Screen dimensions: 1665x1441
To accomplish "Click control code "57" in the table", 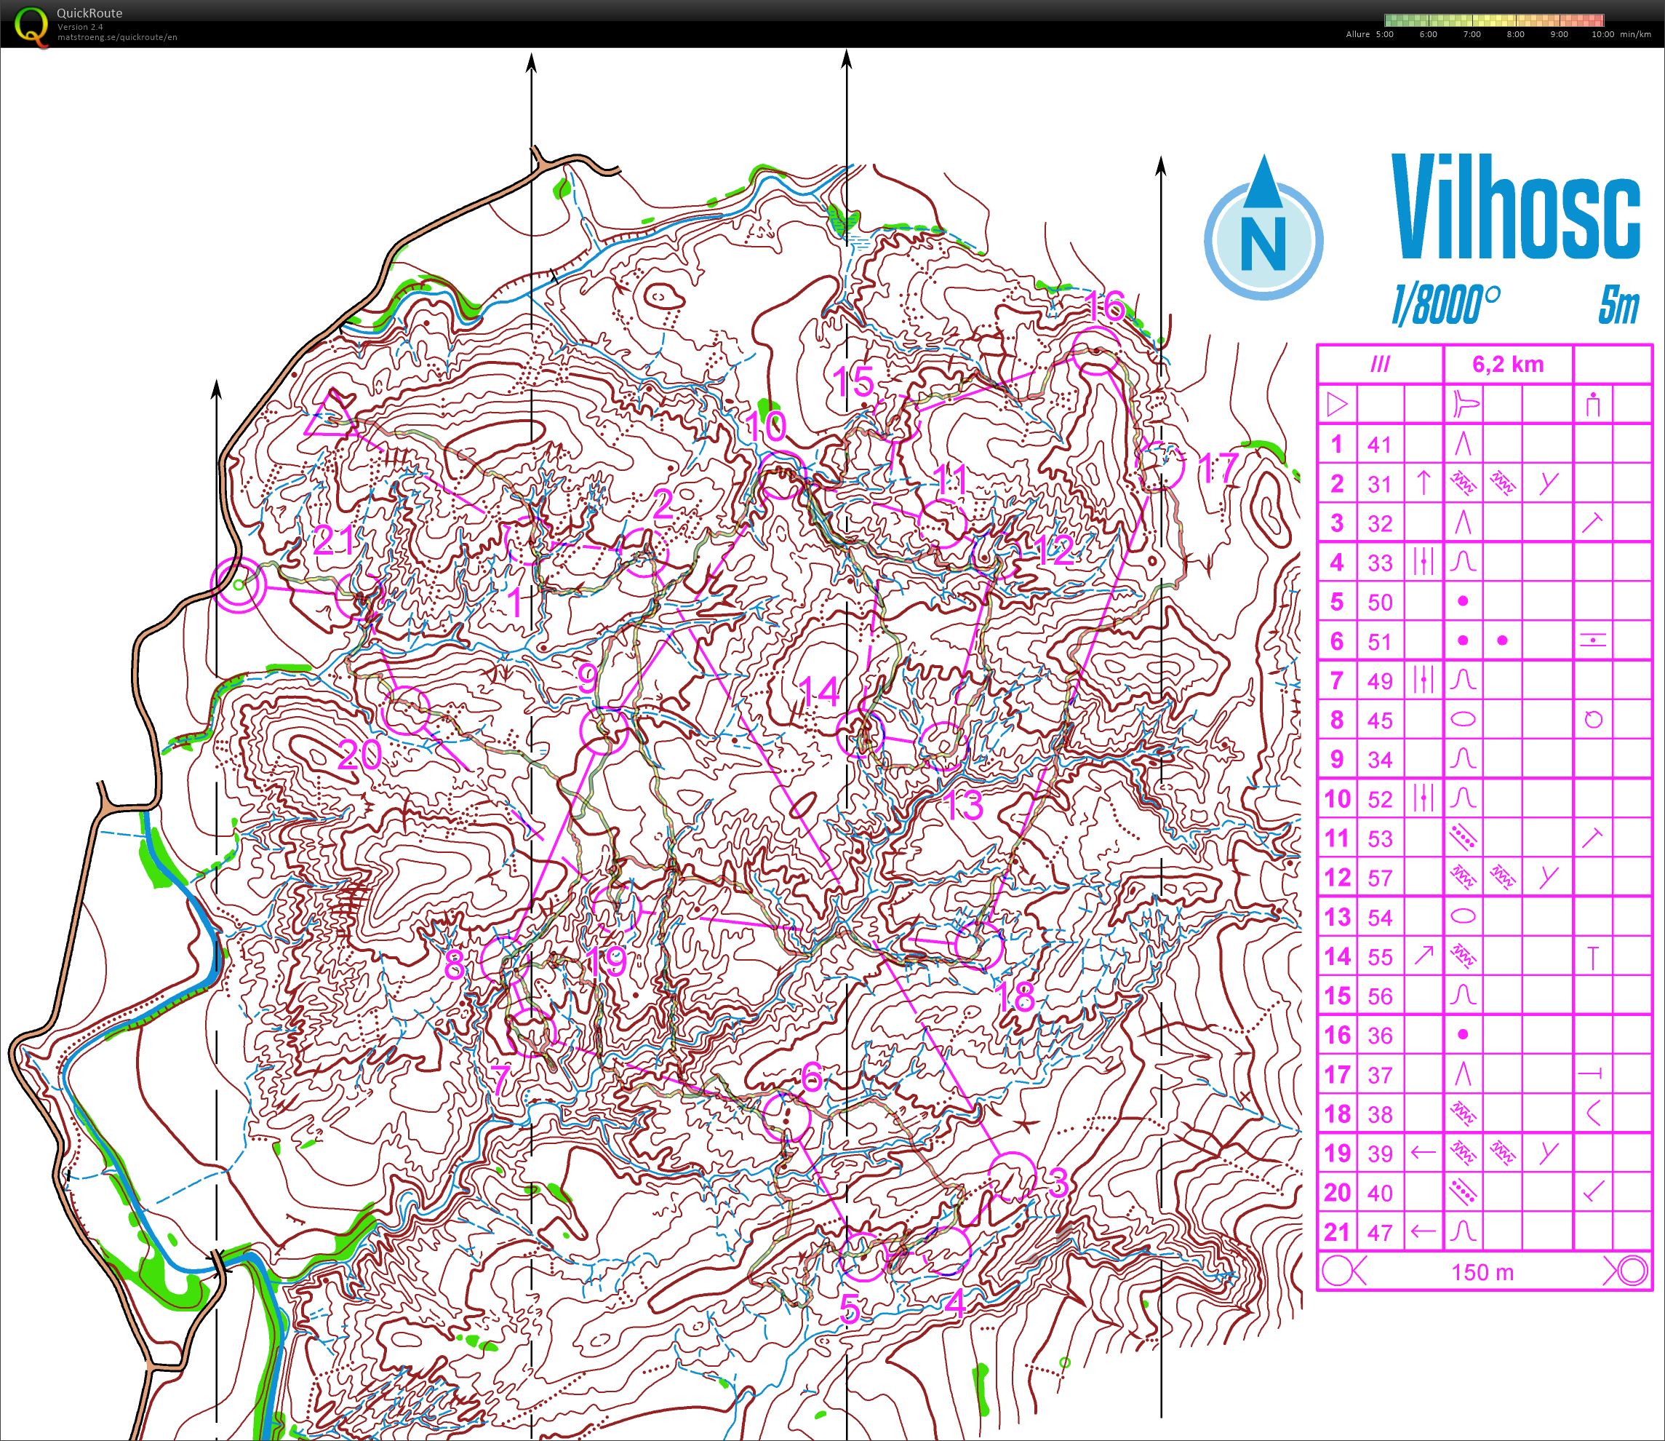I will click(1379, 878).
